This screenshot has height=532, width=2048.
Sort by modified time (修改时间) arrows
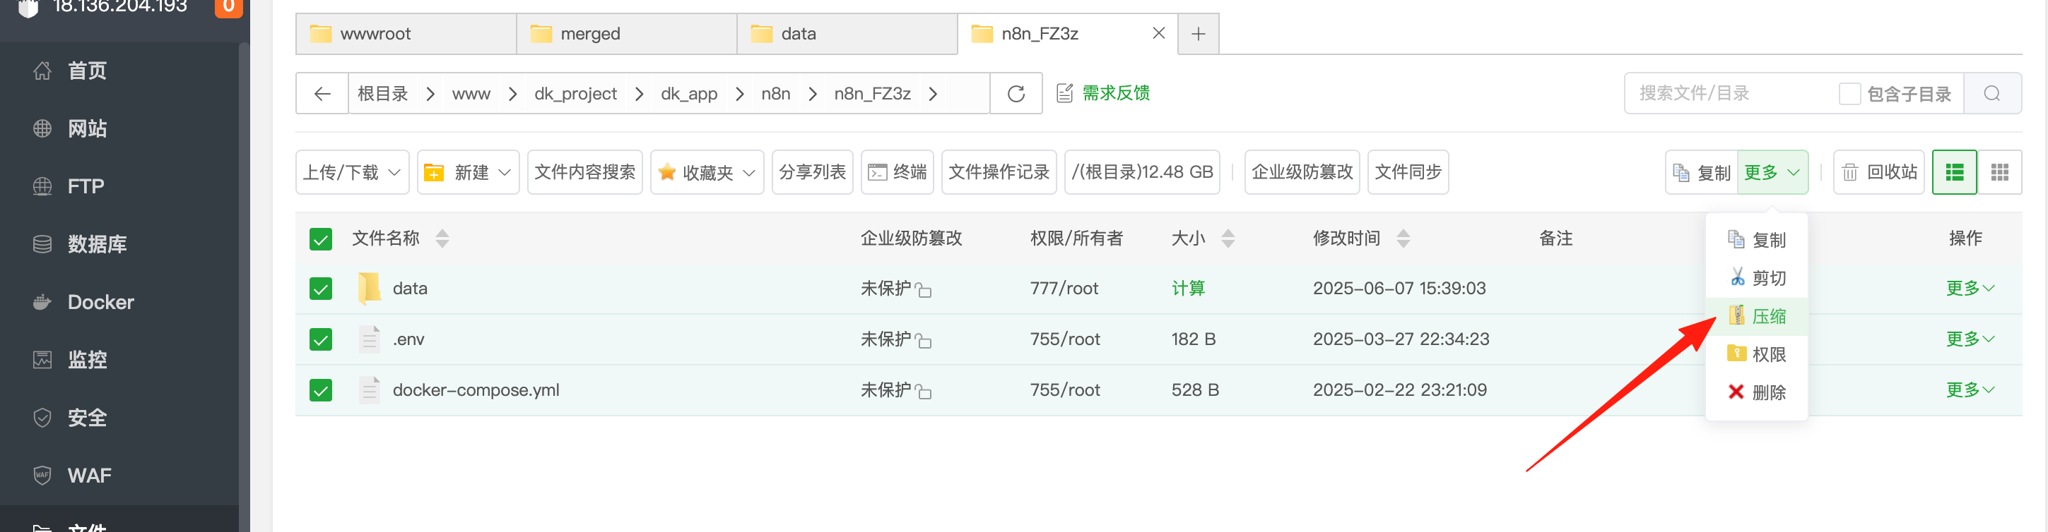coord(1403,238)
